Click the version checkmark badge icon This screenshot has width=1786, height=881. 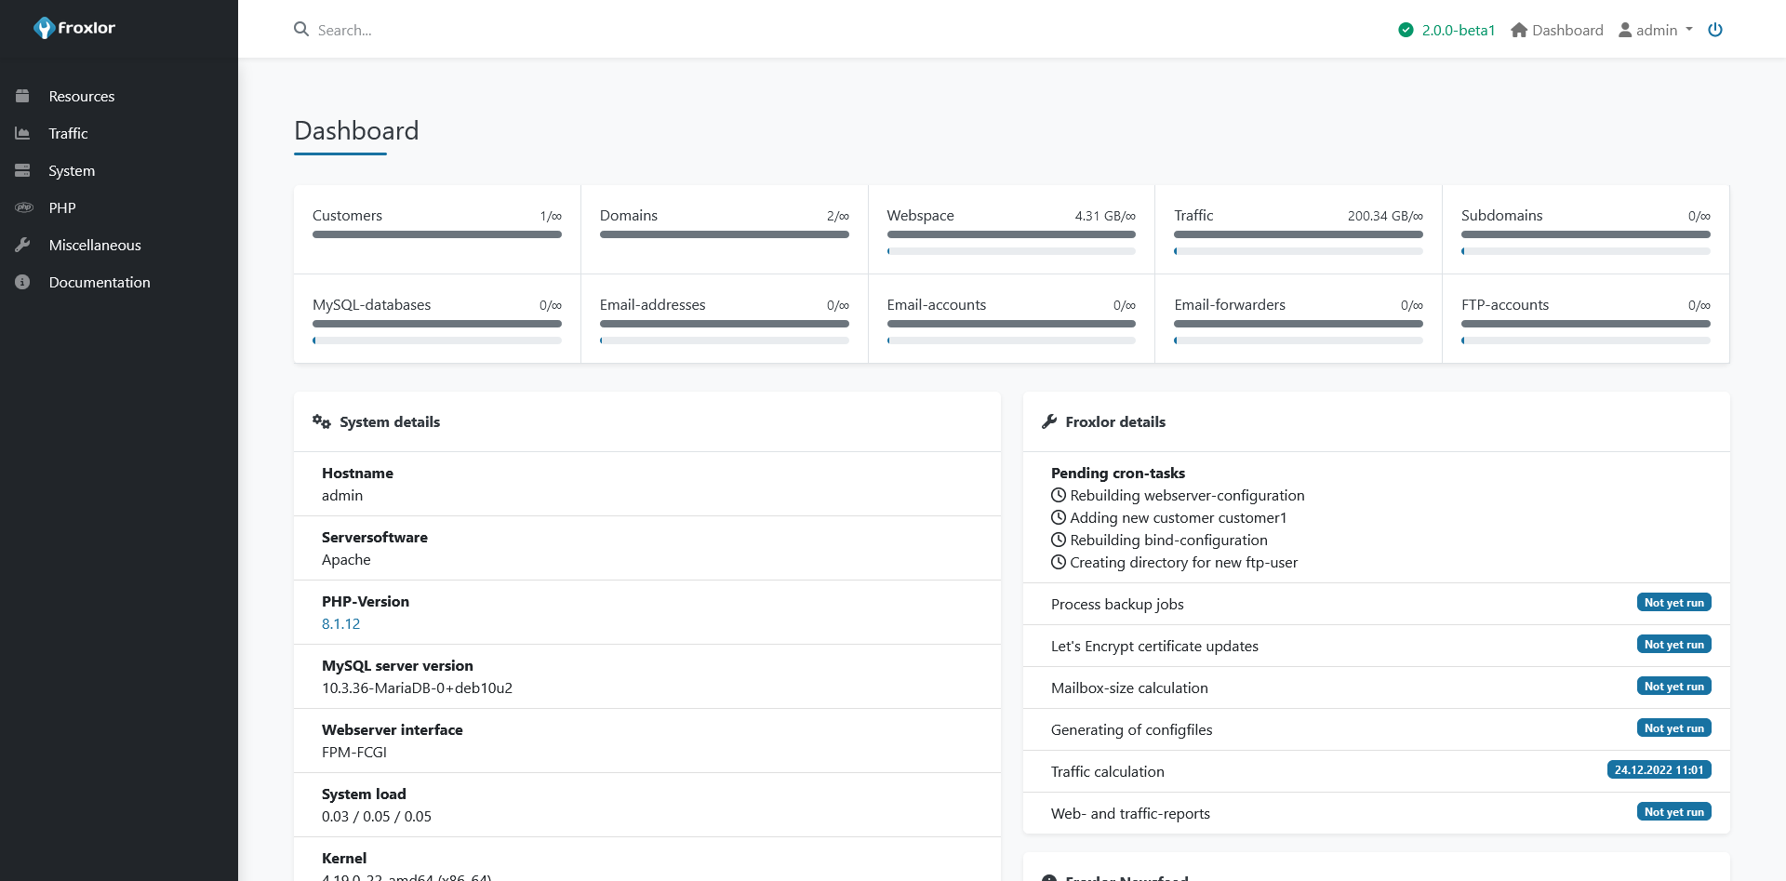click(x=1406, y=30)
